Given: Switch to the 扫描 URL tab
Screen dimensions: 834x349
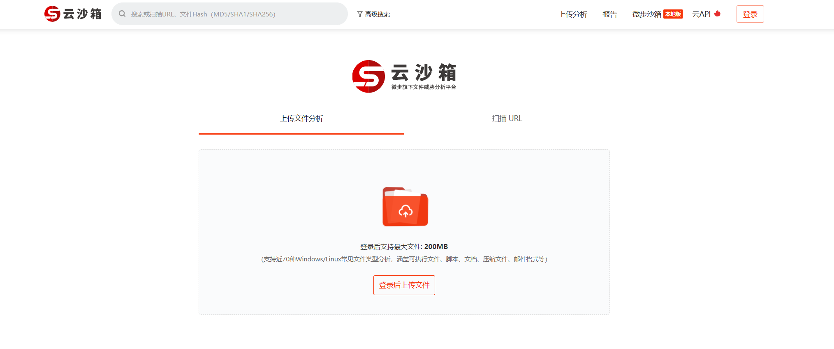Looking at the screenshot, I should coord(507,119).
